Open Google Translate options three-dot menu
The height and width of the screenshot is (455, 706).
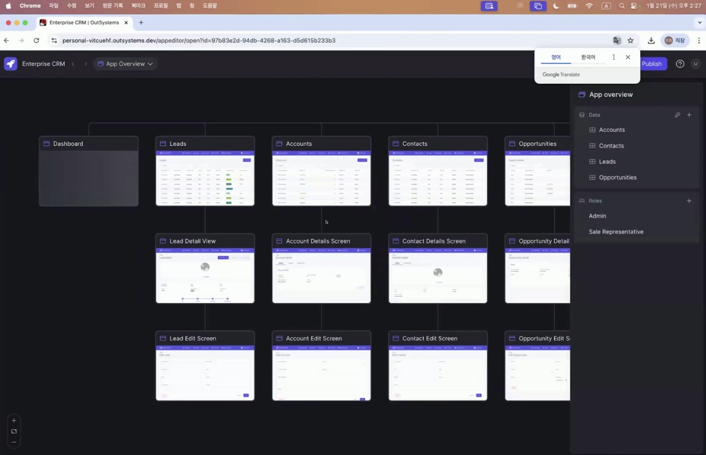click(614, 57)
